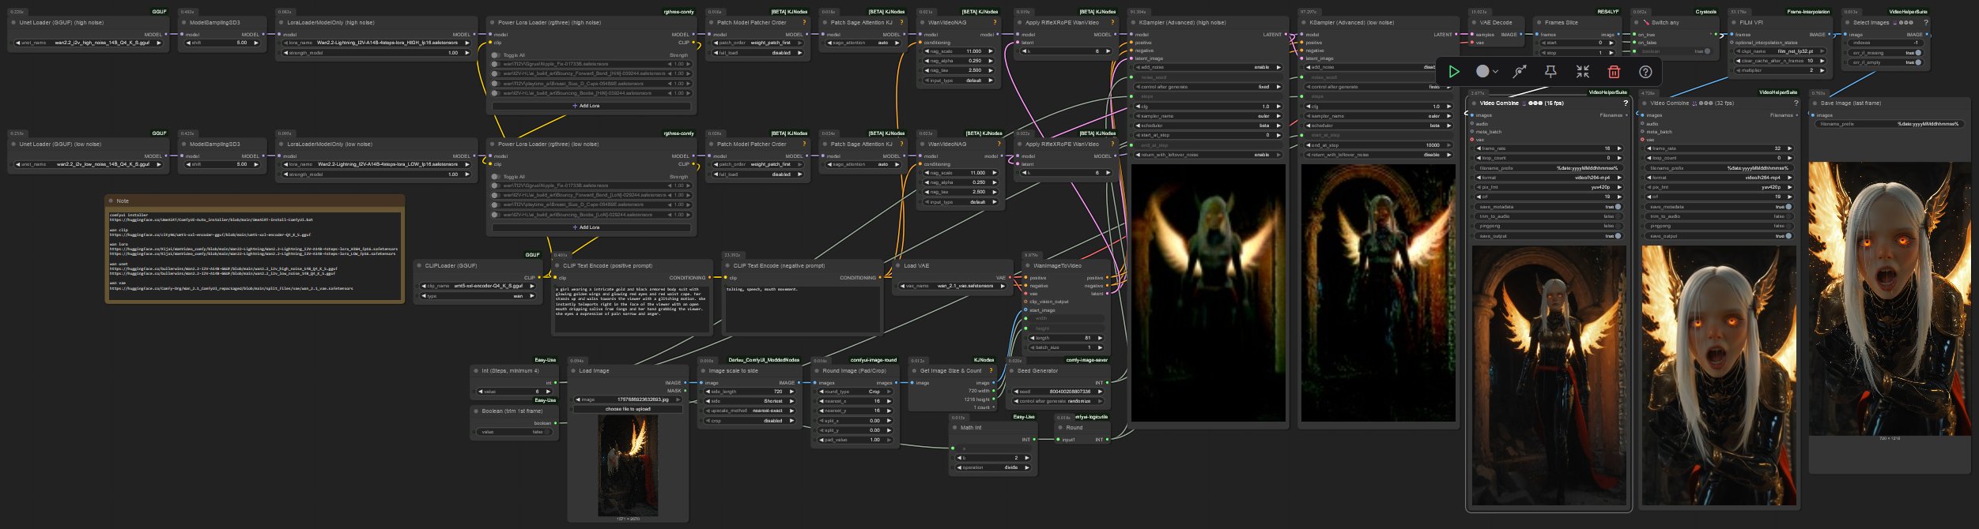Click help question mark on Video Combine 16 fps

pos(1626,103)
